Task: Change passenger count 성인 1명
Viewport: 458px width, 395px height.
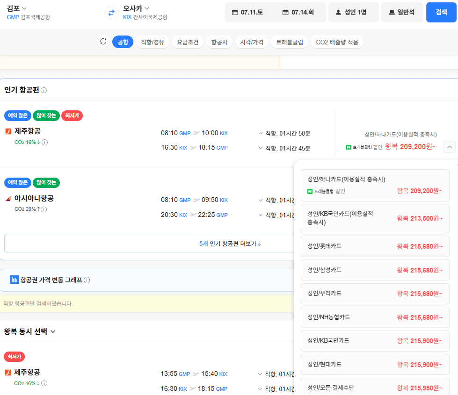Action: [x=353, y=12]
